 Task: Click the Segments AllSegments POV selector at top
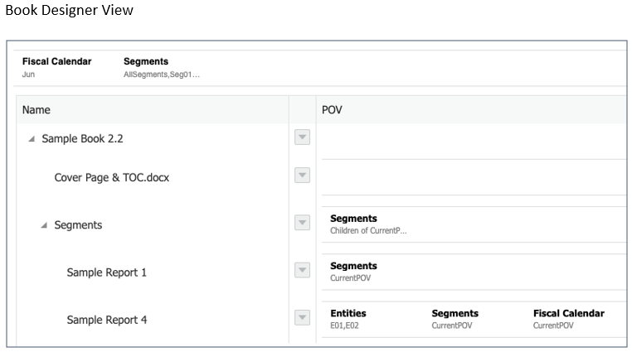pos(161,67)
